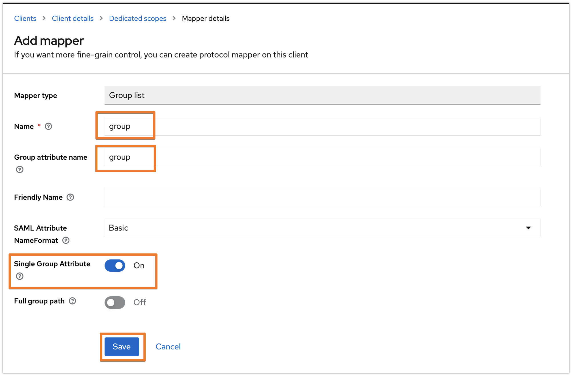The width and height of the screenshot is (572, 376).
Task: Go to Clients in the breadcrumb
Action: tap(25, 19)
